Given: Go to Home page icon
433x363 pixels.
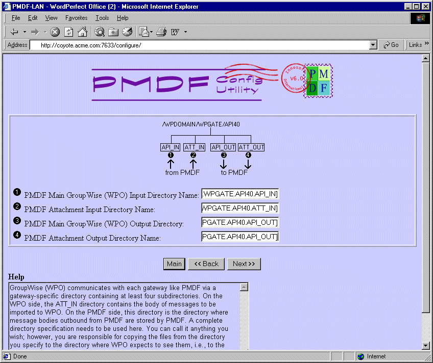Looking at the screenshot, I should pos(82,32).
